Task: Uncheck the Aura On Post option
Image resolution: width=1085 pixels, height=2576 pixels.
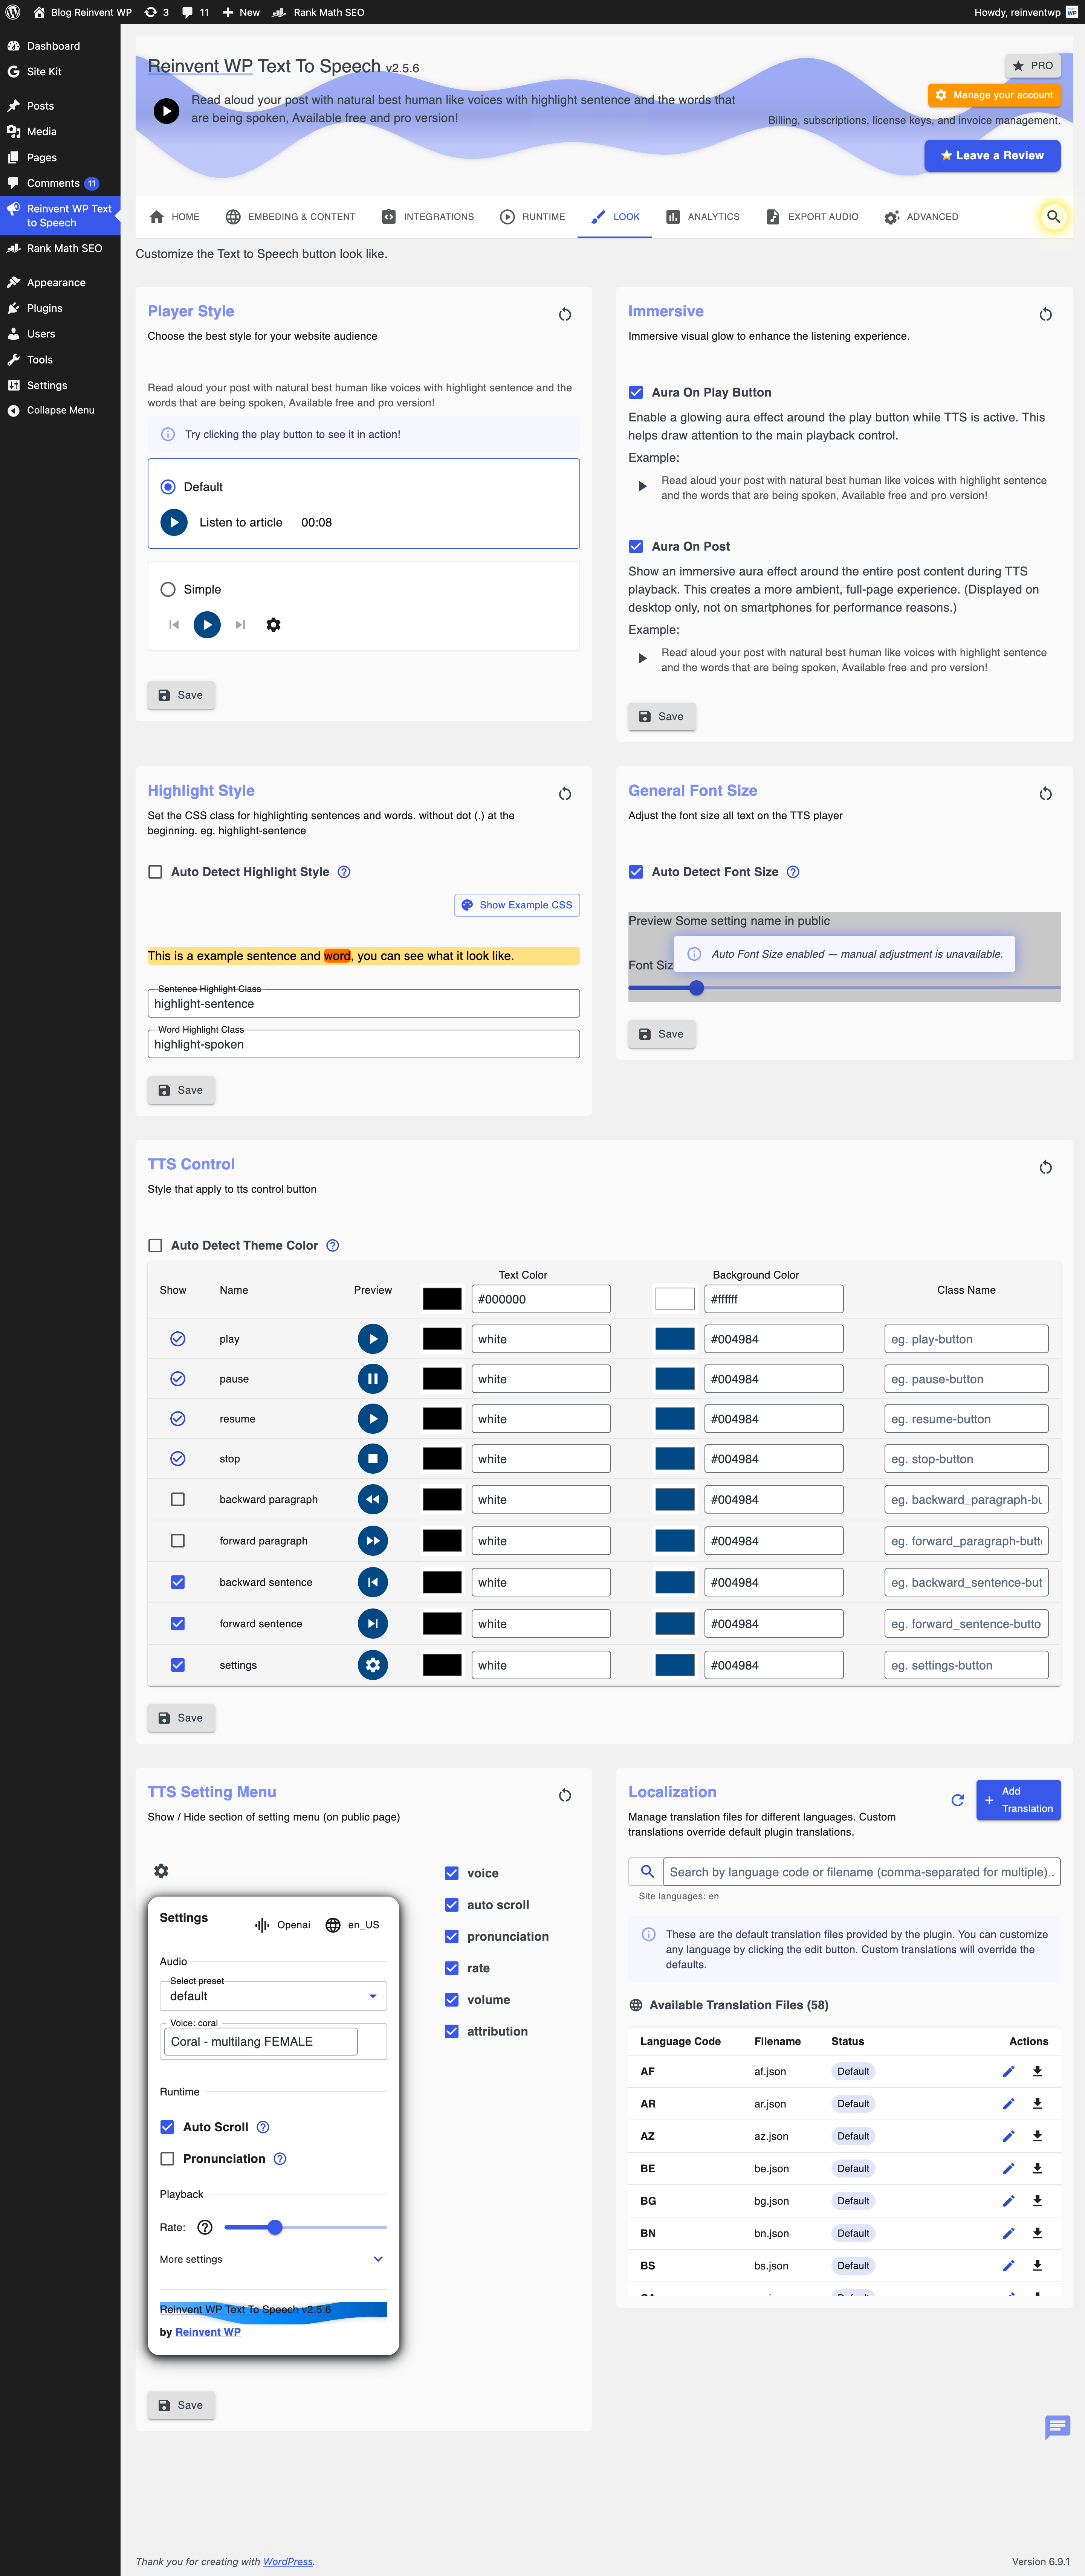Action: click(x=636, y=546)
